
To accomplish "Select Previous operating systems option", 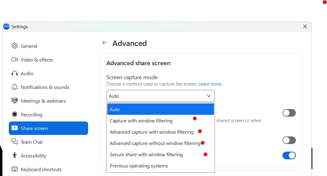I will pos(161,166).
